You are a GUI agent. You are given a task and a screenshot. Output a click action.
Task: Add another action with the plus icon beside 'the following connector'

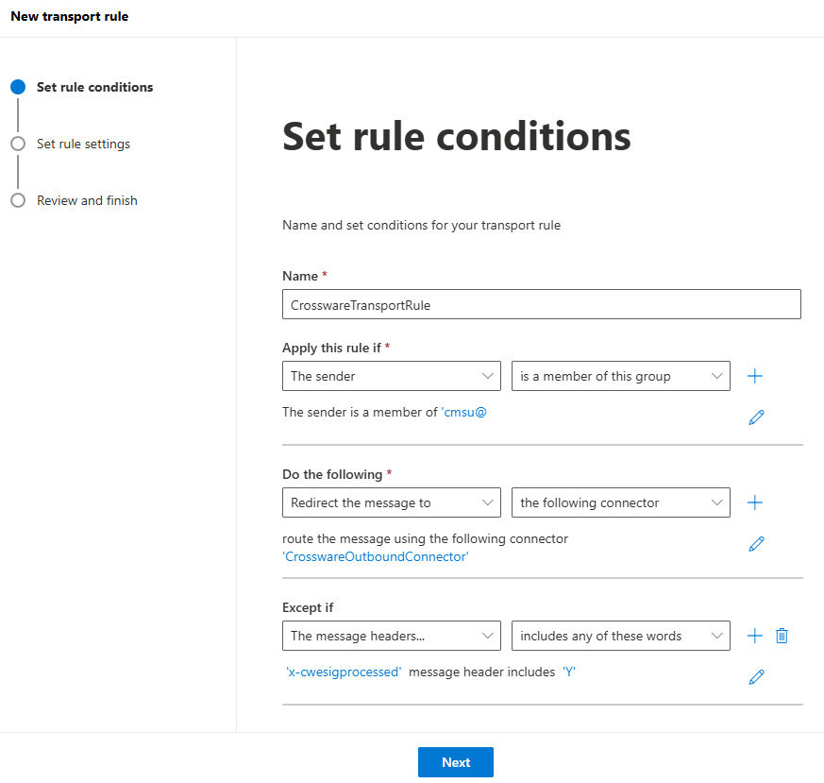coord(754,502)
